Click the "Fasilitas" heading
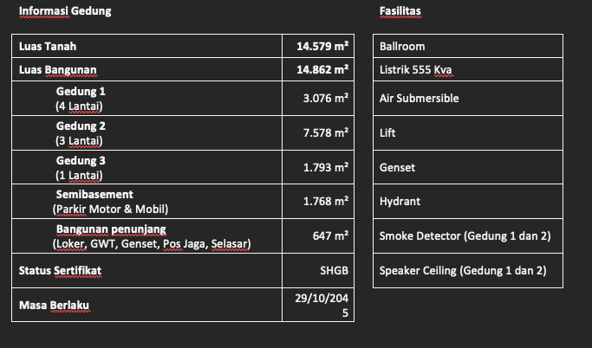The width and height of the screenshot is (592, 348). (400, 12)
